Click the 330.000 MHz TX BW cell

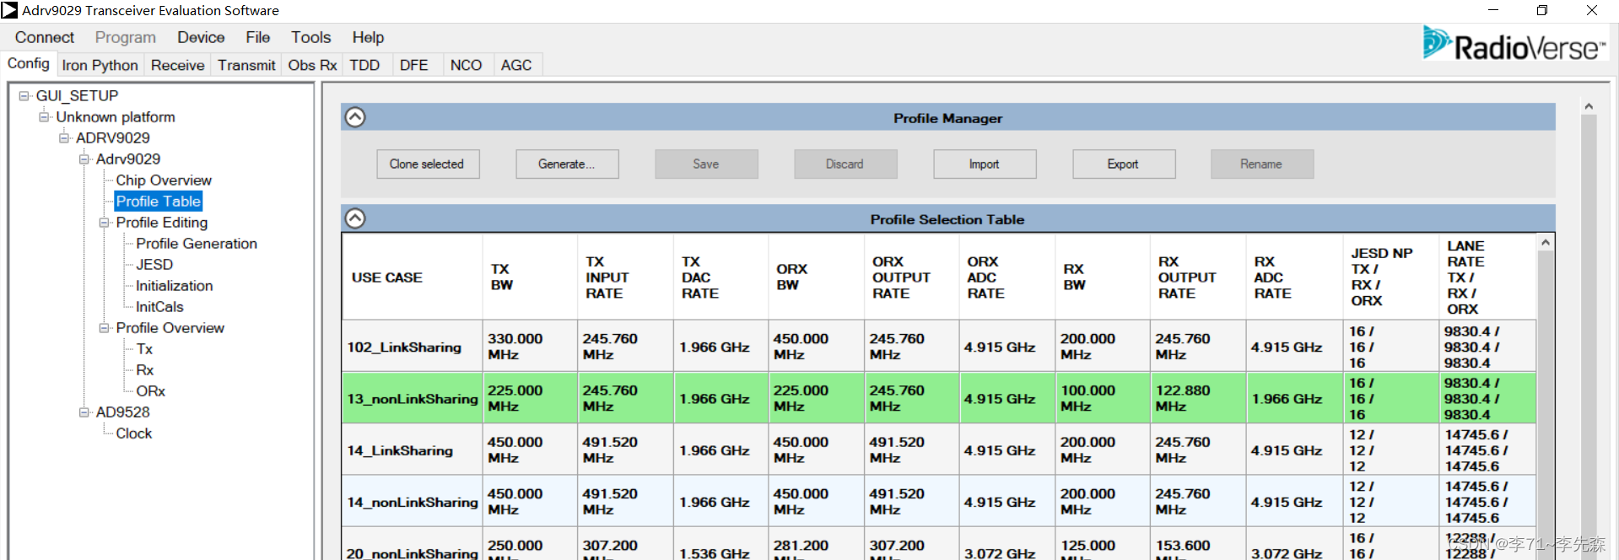(530, 347)
